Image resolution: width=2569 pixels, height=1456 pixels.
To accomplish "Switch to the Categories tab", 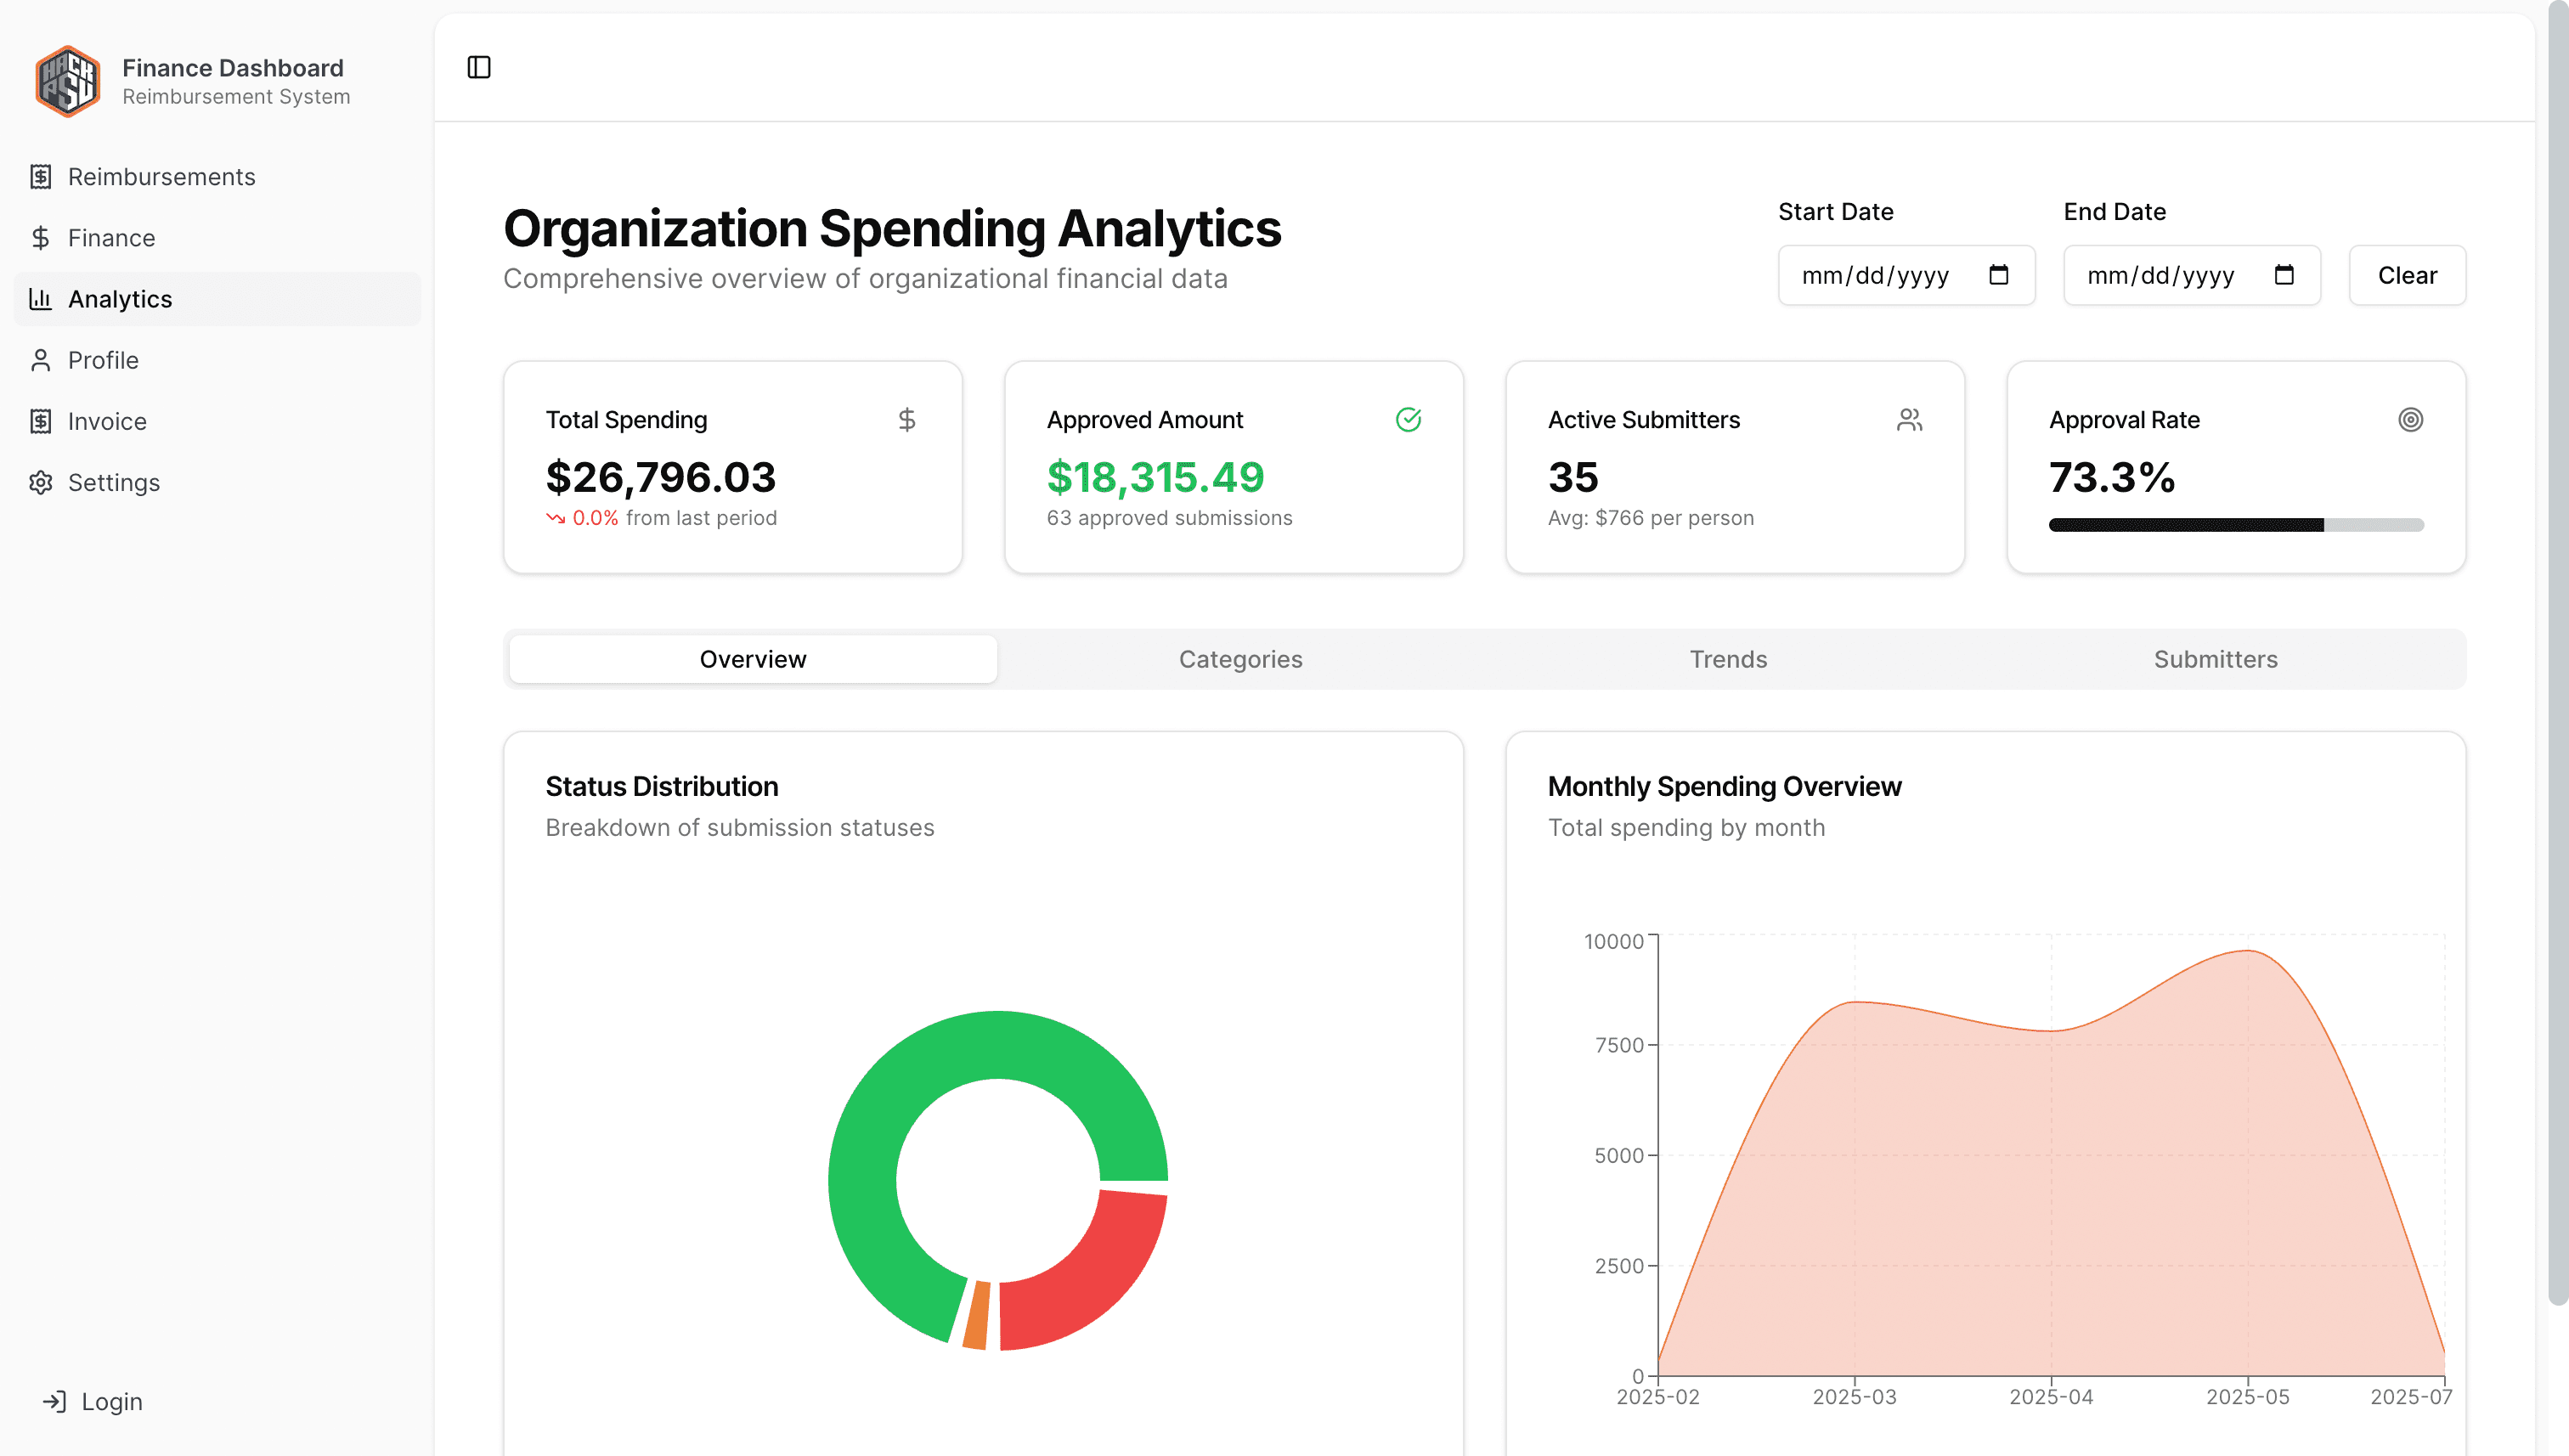I will (1240, 659).
